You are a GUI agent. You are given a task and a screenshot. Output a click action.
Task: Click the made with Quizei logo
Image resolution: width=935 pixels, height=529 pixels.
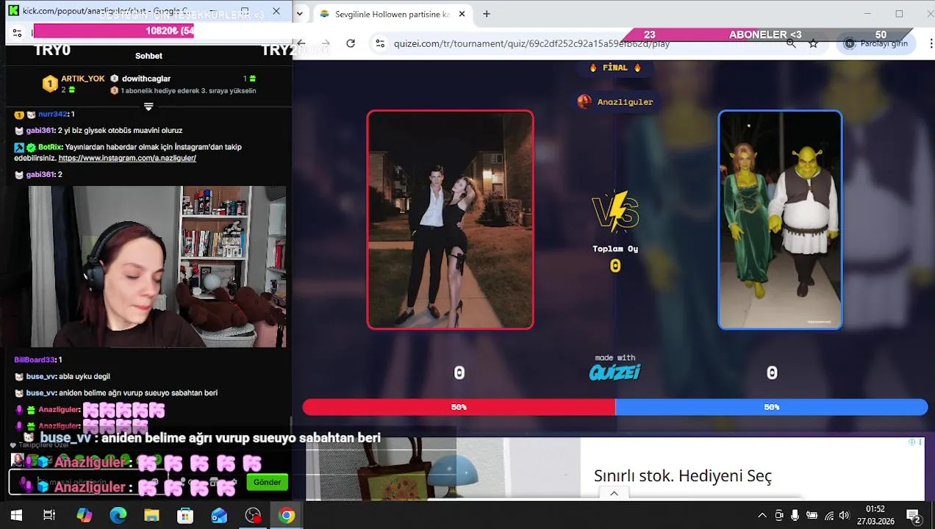tap(615, 368)
